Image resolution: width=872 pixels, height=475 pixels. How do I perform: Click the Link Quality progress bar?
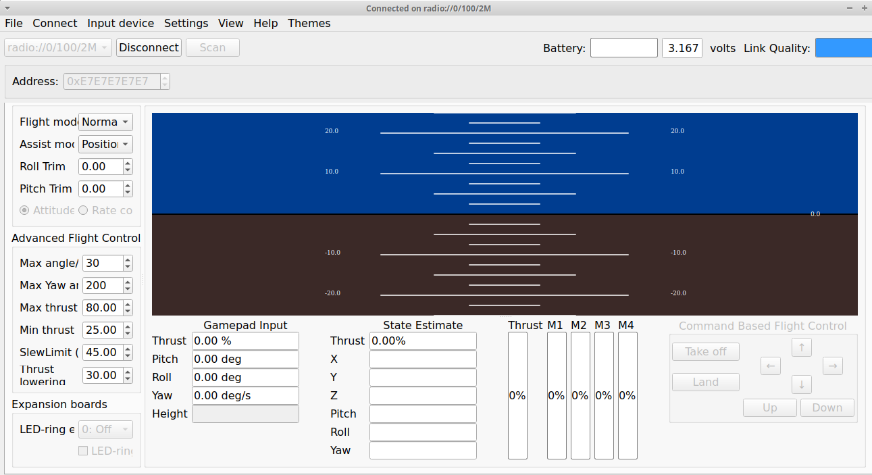(x=843, y=48)
